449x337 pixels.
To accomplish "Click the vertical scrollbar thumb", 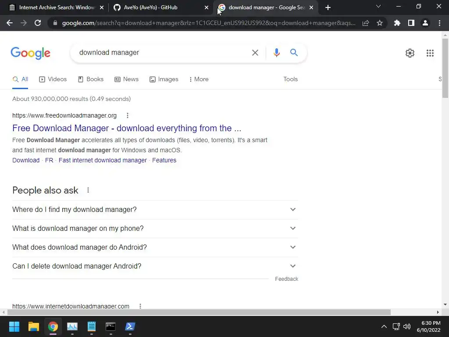I will [x=445, y=68].
